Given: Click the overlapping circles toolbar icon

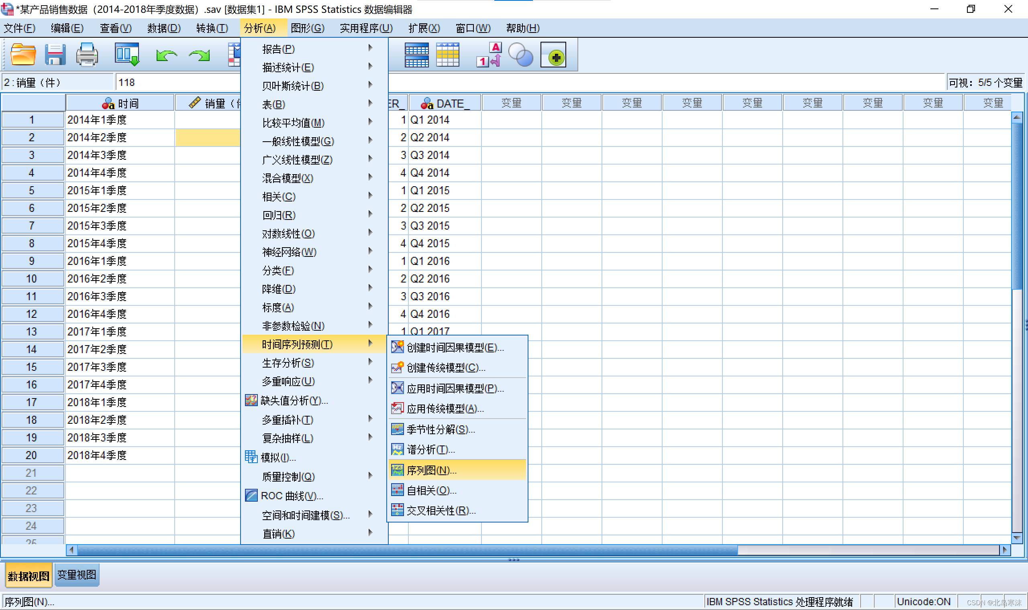Looking at the screenshot, I should [x=520, y=55].
